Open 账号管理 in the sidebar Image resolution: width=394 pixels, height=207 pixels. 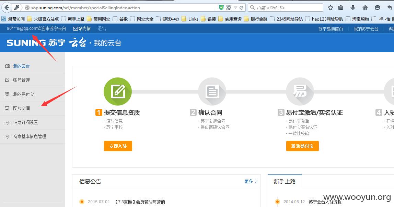coord(21,80)
